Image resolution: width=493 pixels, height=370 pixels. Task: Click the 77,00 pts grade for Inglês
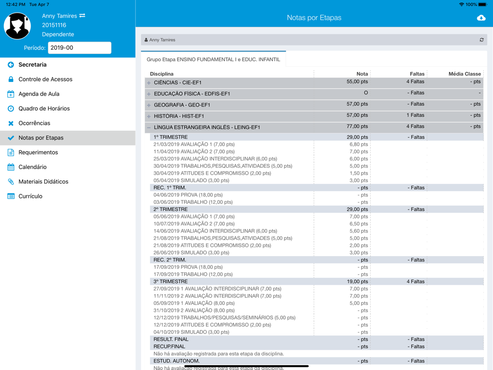pyautogui.click(x=357, y=126)
